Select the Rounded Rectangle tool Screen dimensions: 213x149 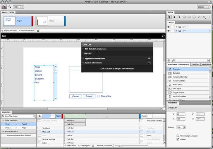189,17
